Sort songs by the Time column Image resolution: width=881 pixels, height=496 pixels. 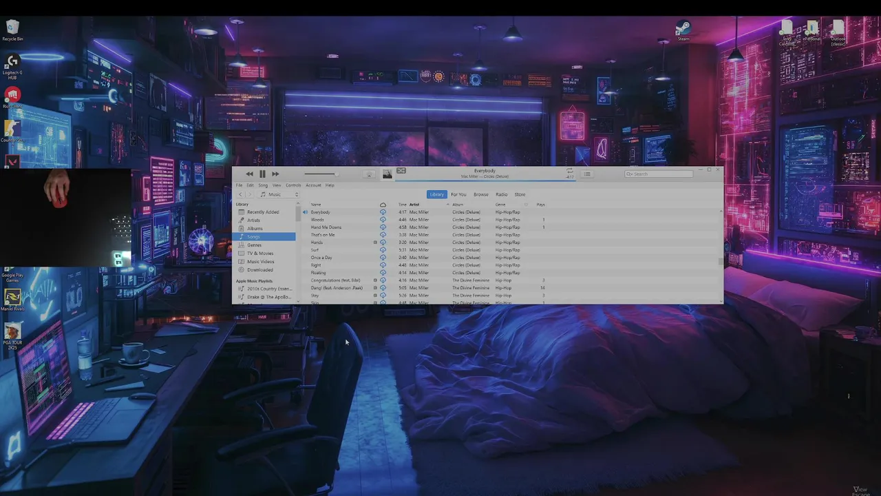[x=402, y=205]
